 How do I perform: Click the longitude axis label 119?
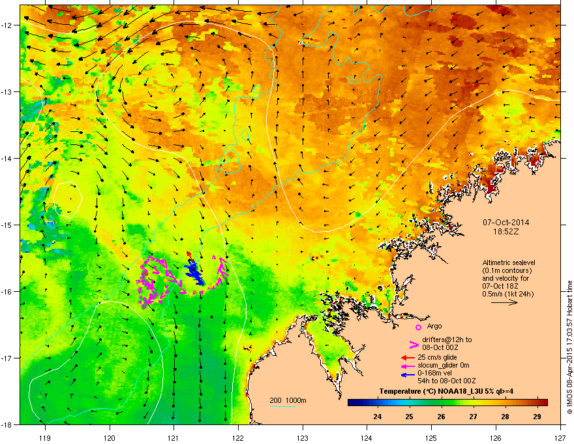(x=45, y=437)
